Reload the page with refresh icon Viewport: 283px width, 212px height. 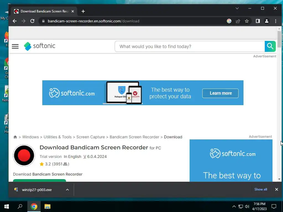click(x=32, y=21)
